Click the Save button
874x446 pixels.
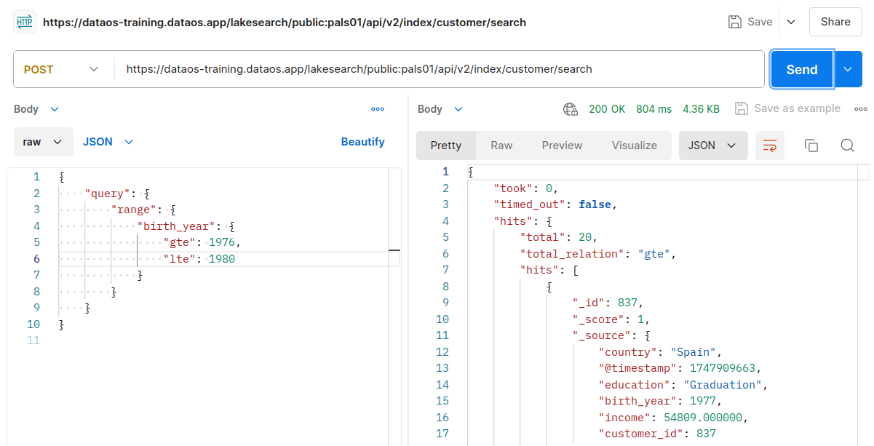pos(751,22)
